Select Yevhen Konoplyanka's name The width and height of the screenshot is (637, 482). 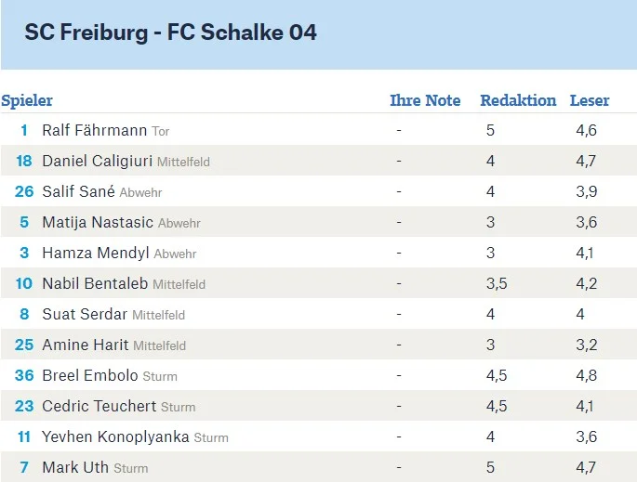click(115, 436)
